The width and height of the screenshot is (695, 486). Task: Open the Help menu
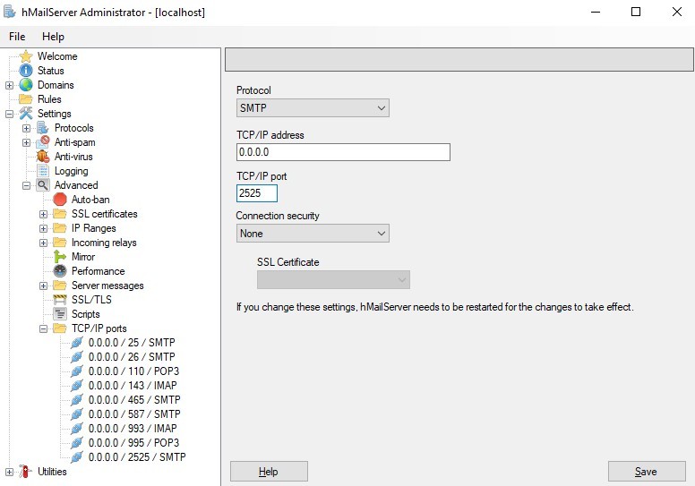click(53, 37)
